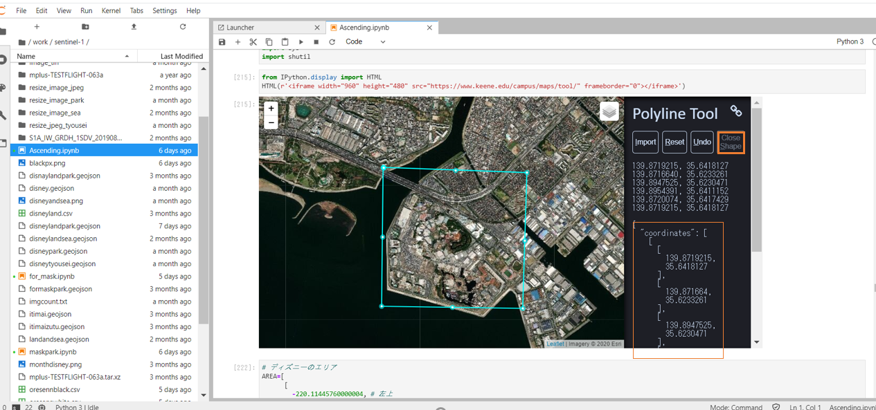
Task: Click the Ln 1, Col 1 status item
Action: 805,407
